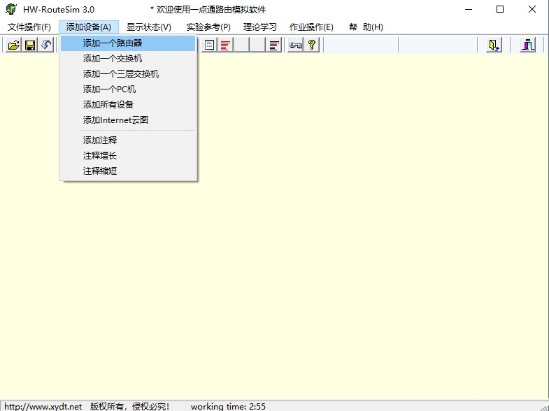549x411 pixels.
Task: Click the open file folder icon
Action: [14, 45]
